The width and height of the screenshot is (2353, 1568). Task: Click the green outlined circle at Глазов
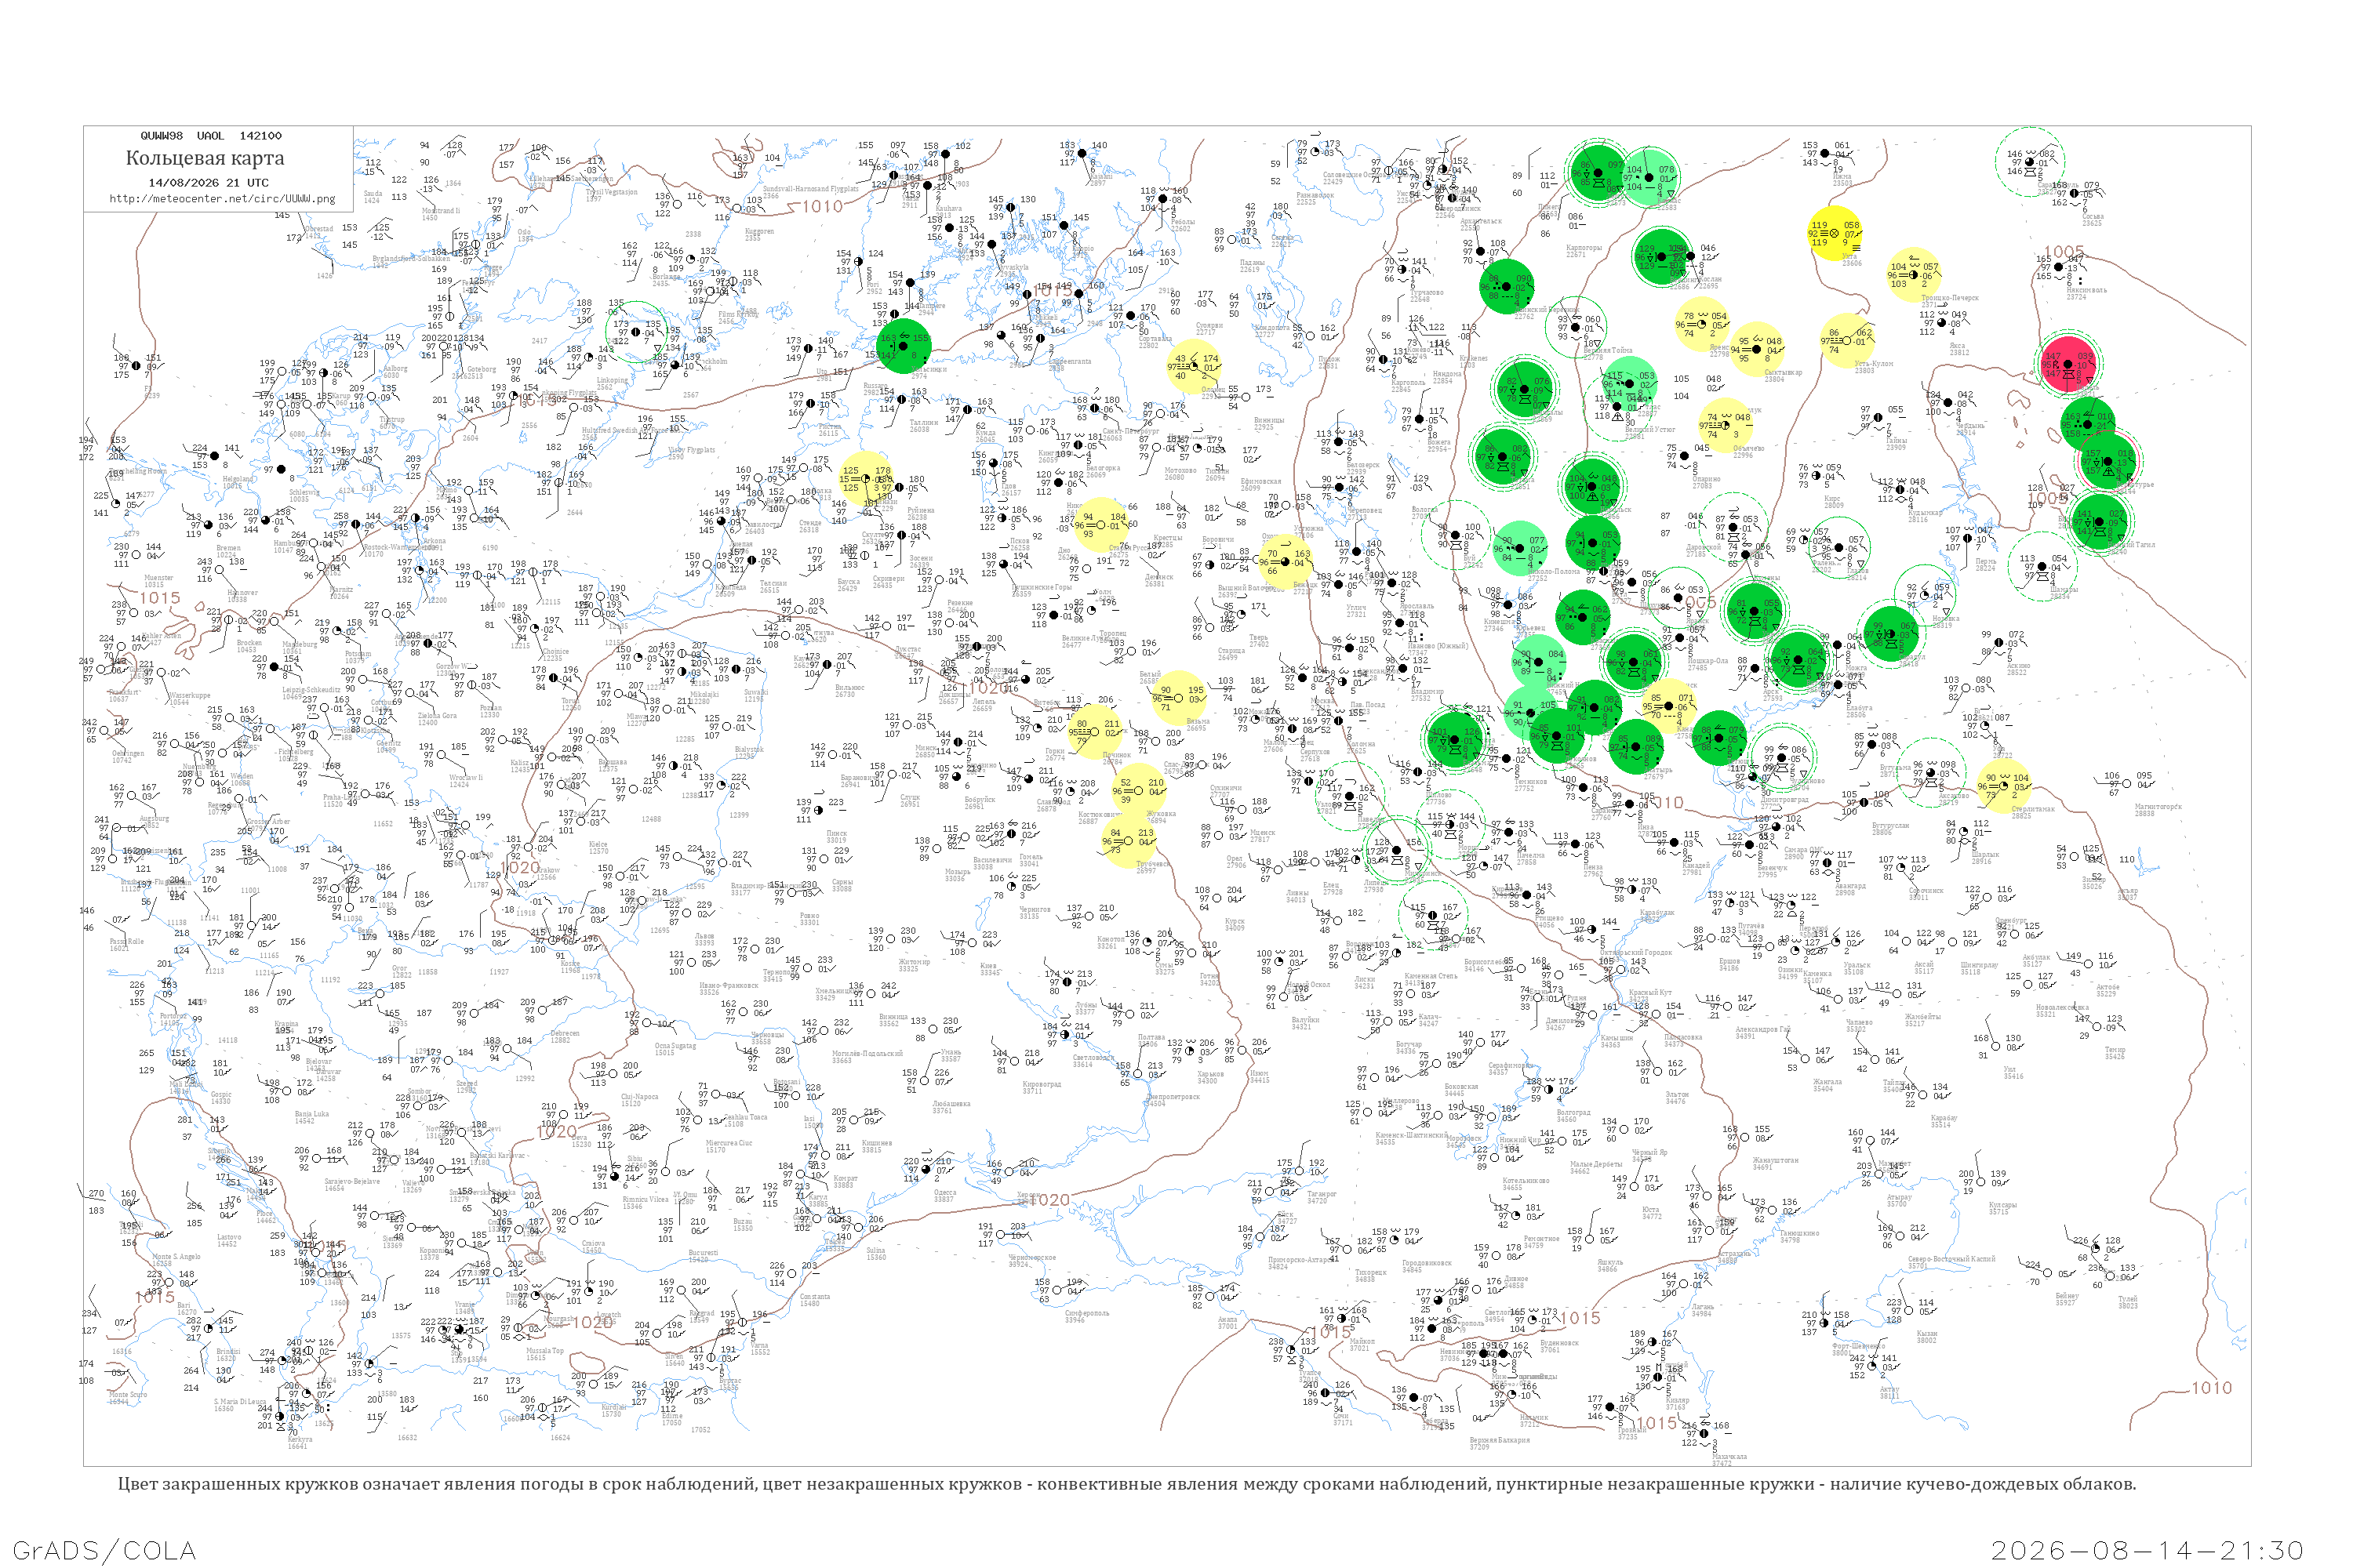[x=1838, y=547]
